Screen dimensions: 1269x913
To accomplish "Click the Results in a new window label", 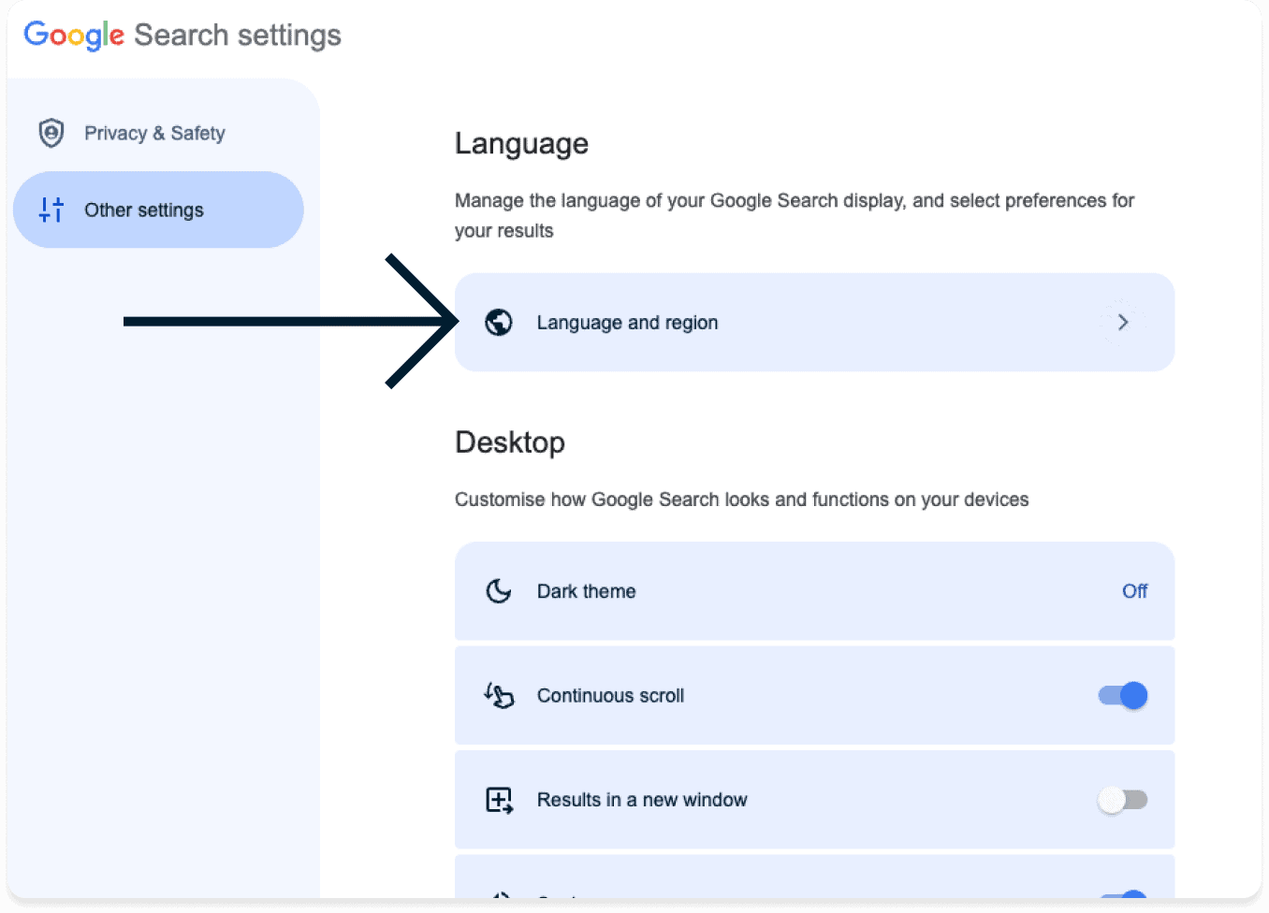I will point(642,800).
